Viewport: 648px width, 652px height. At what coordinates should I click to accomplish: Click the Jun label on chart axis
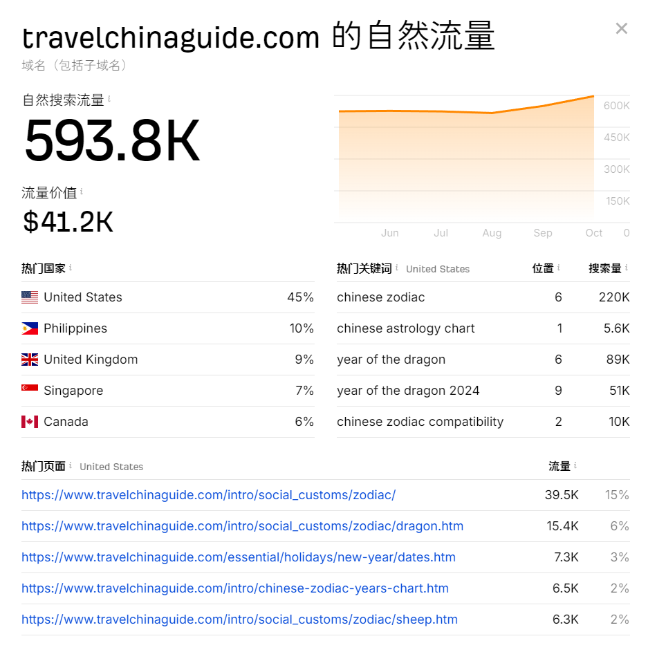point(390,233)
